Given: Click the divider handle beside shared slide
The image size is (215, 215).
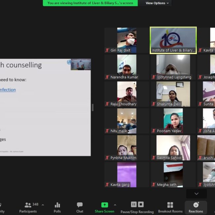Looking at the screenshot, I should click(93, 107).
